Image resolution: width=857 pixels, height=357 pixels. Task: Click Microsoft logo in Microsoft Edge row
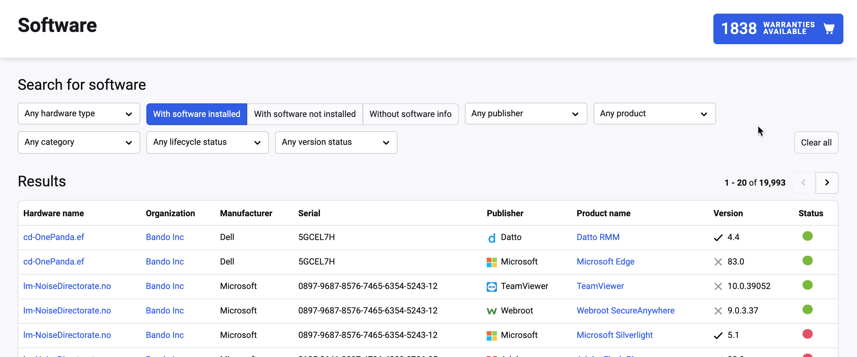pos(491,262)
